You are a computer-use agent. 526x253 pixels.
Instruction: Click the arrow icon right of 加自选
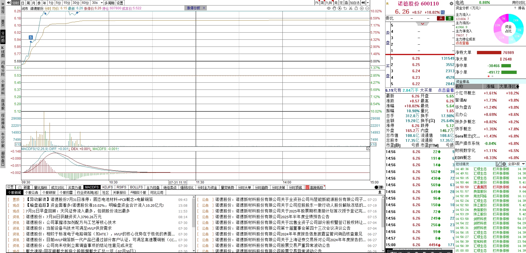(363, 3)
